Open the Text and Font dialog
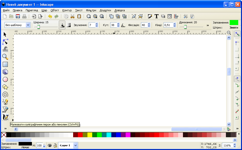This screenshot has width=242, height=150. click(156, 17)
